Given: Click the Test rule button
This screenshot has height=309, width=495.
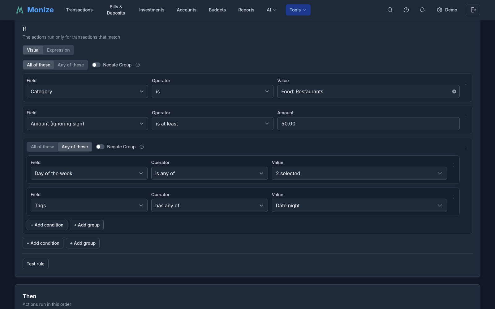Looking at the screenshot, I should (x=36, y=264).
